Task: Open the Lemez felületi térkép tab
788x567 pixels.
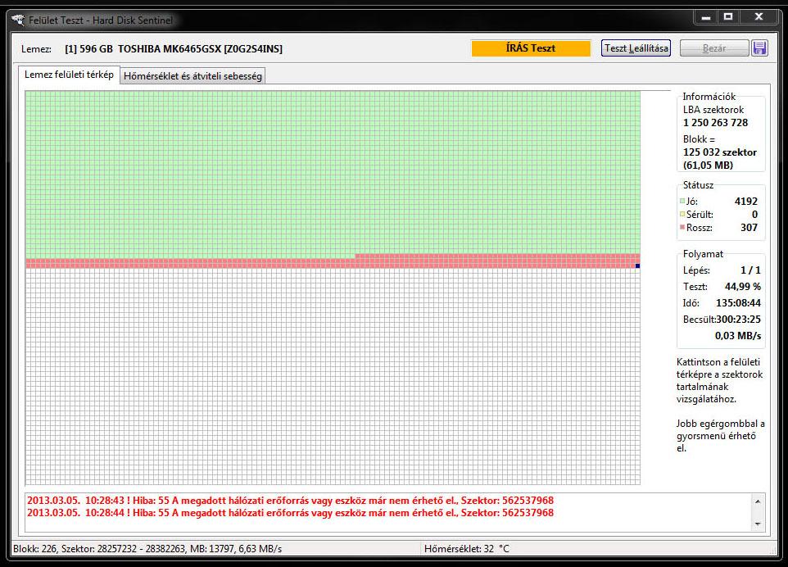Action: [70, 75]
